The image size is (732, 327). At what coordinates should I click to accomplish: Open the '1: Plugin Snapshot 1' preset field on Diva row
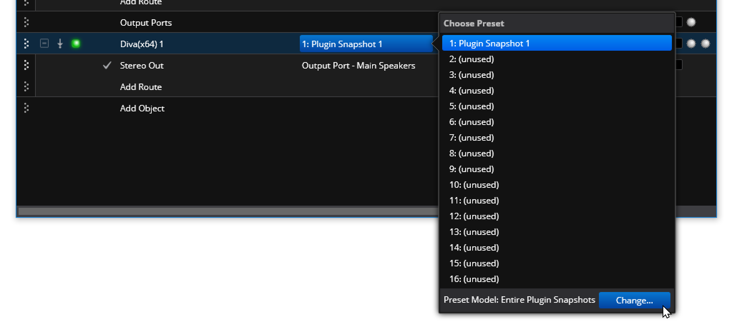(x=366, y=44)
